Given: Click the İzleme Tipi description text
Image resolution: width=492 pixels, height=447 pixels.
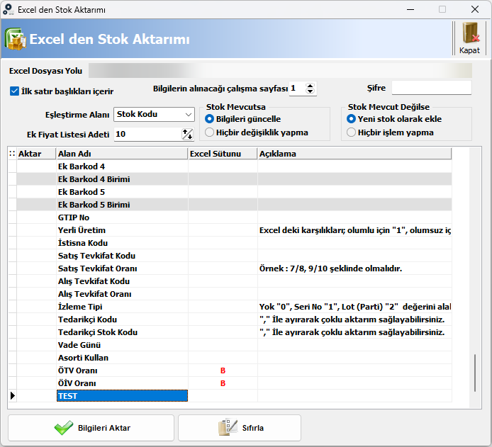Looking at the screenshot, I should click(355, 307).
